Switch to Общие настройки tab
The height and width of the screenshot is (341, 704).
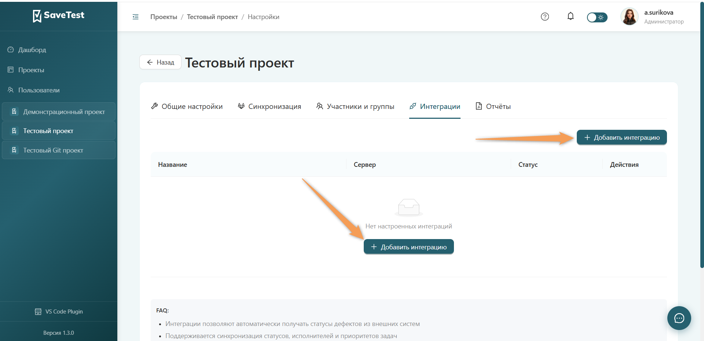187,106
